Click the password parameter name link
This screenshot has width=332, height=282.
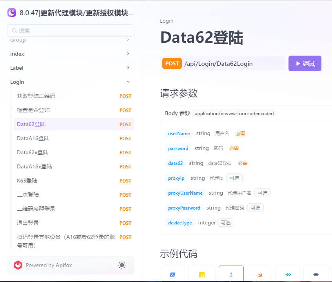coord(178,148)
